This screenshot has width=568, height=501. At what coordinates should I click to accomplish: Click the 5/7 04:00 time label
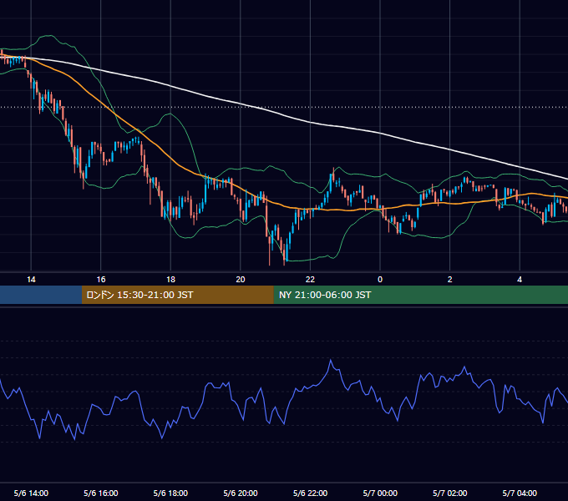pyautogui.click(x=520, y=493)
